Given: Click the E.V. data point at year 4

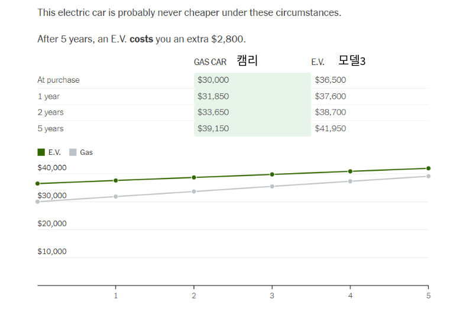Looking at the screenshot, I should click(x=350, y=171).
